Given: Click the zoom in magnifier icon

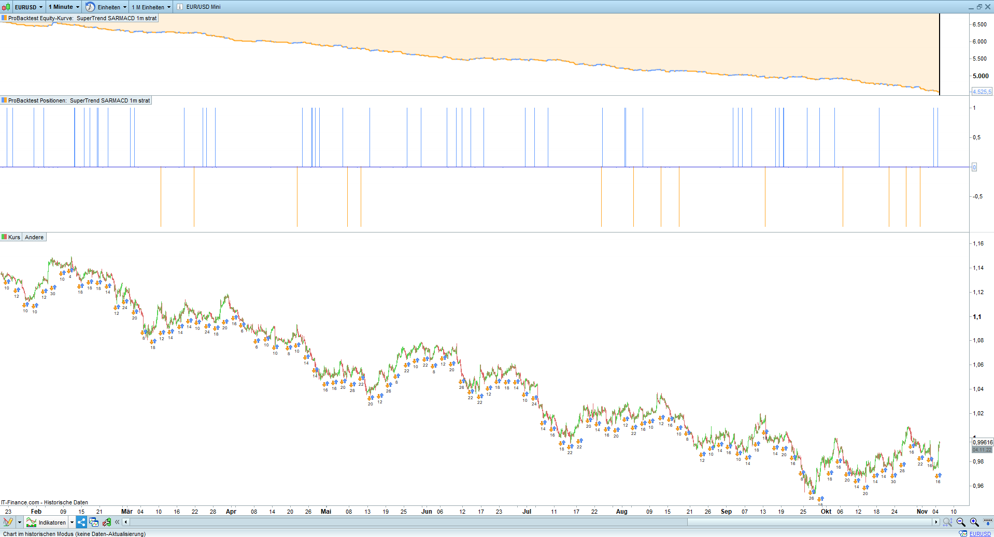Looking at the screenshot, I should coord(974,522).
